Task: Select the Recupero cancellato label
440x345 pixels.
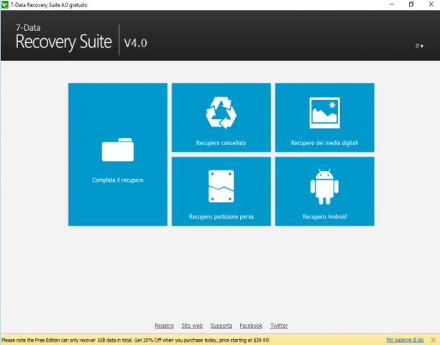Action: [x=221, y=143]
